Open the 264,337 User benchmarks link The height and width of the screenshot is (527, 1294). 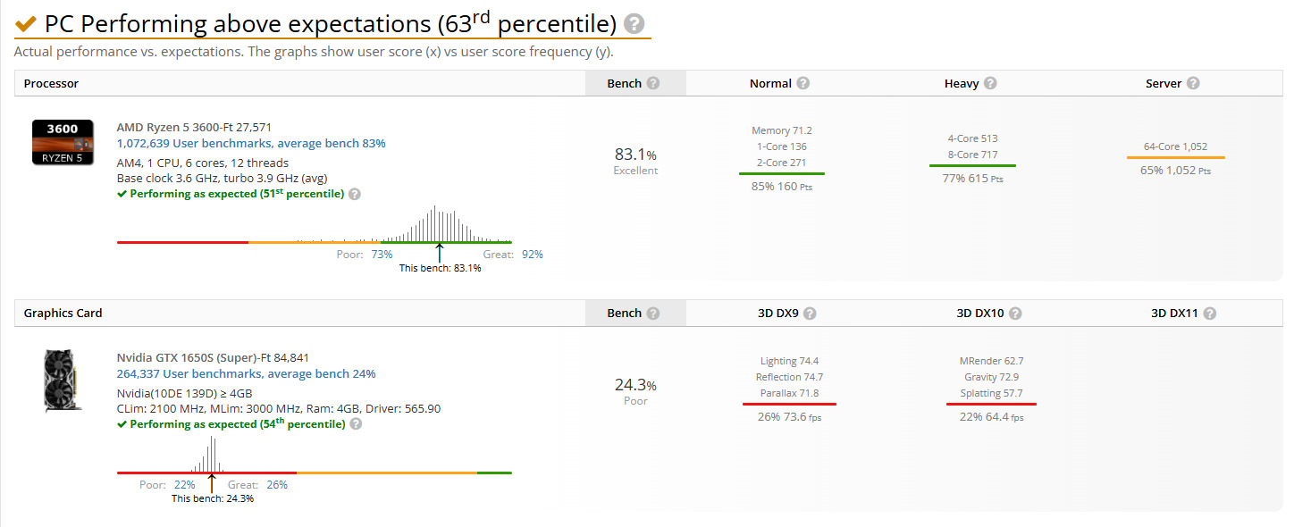click(246, 373)
